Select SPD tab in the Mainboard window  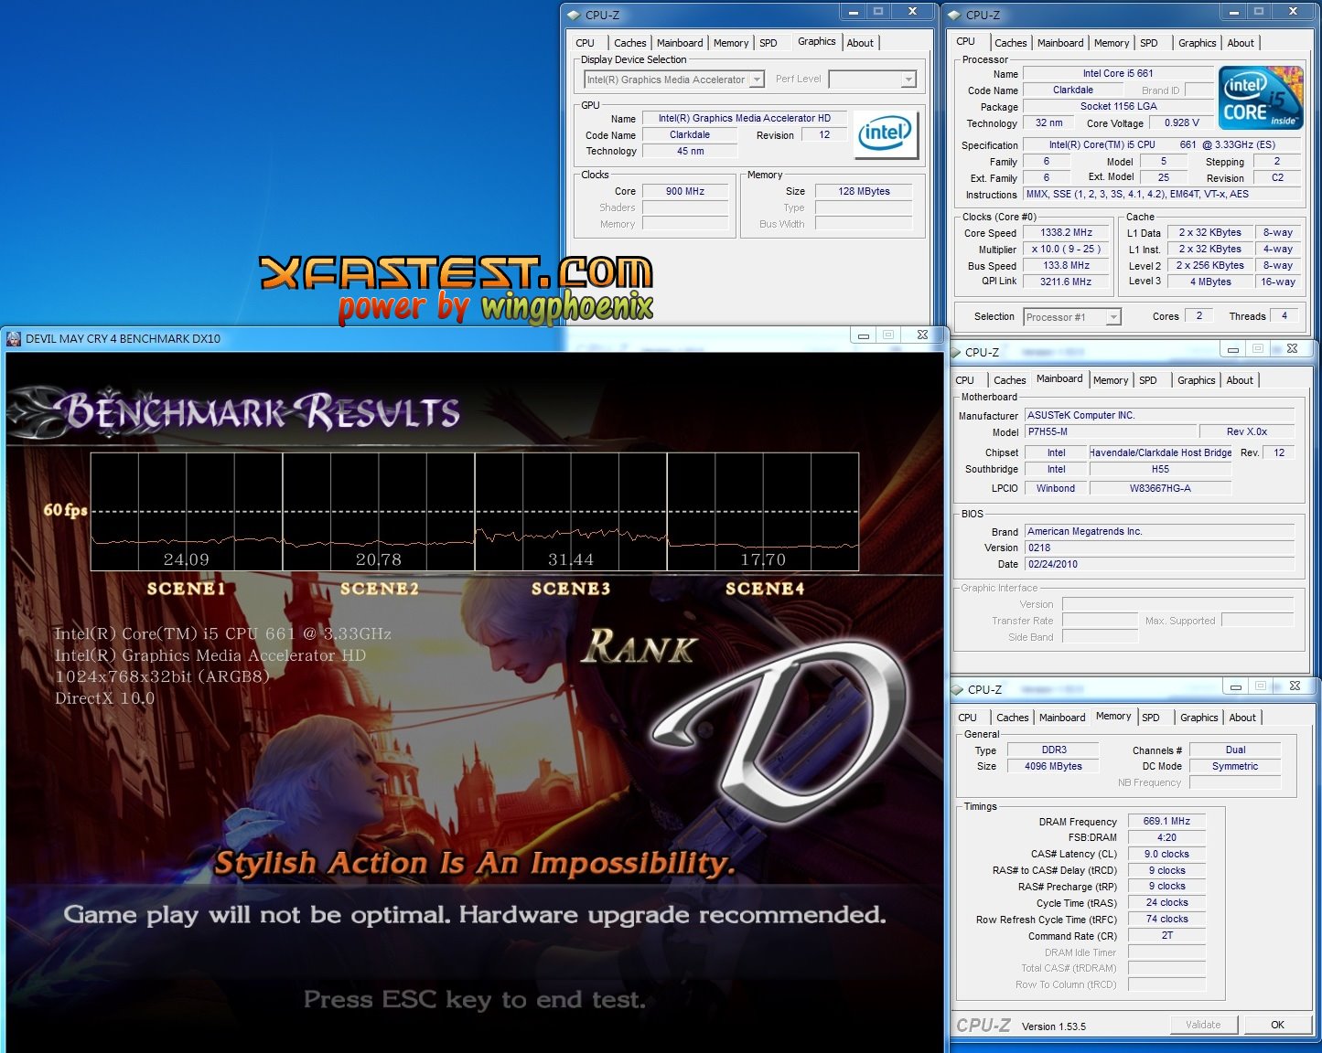tap(1148, 380)
